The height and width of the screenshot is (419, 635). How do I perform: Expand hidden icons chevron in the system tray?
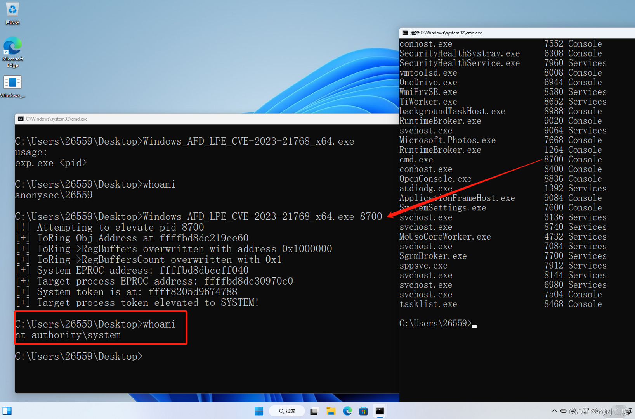pyautogui.click(x=554, y=411)
